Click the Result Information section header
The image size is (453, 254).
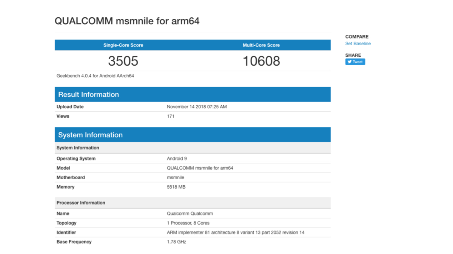point(88,95)
